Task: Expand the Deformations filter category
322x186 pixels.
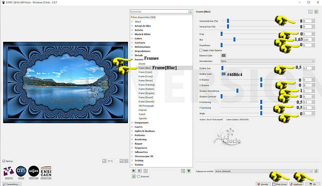Action: (132, 47)
